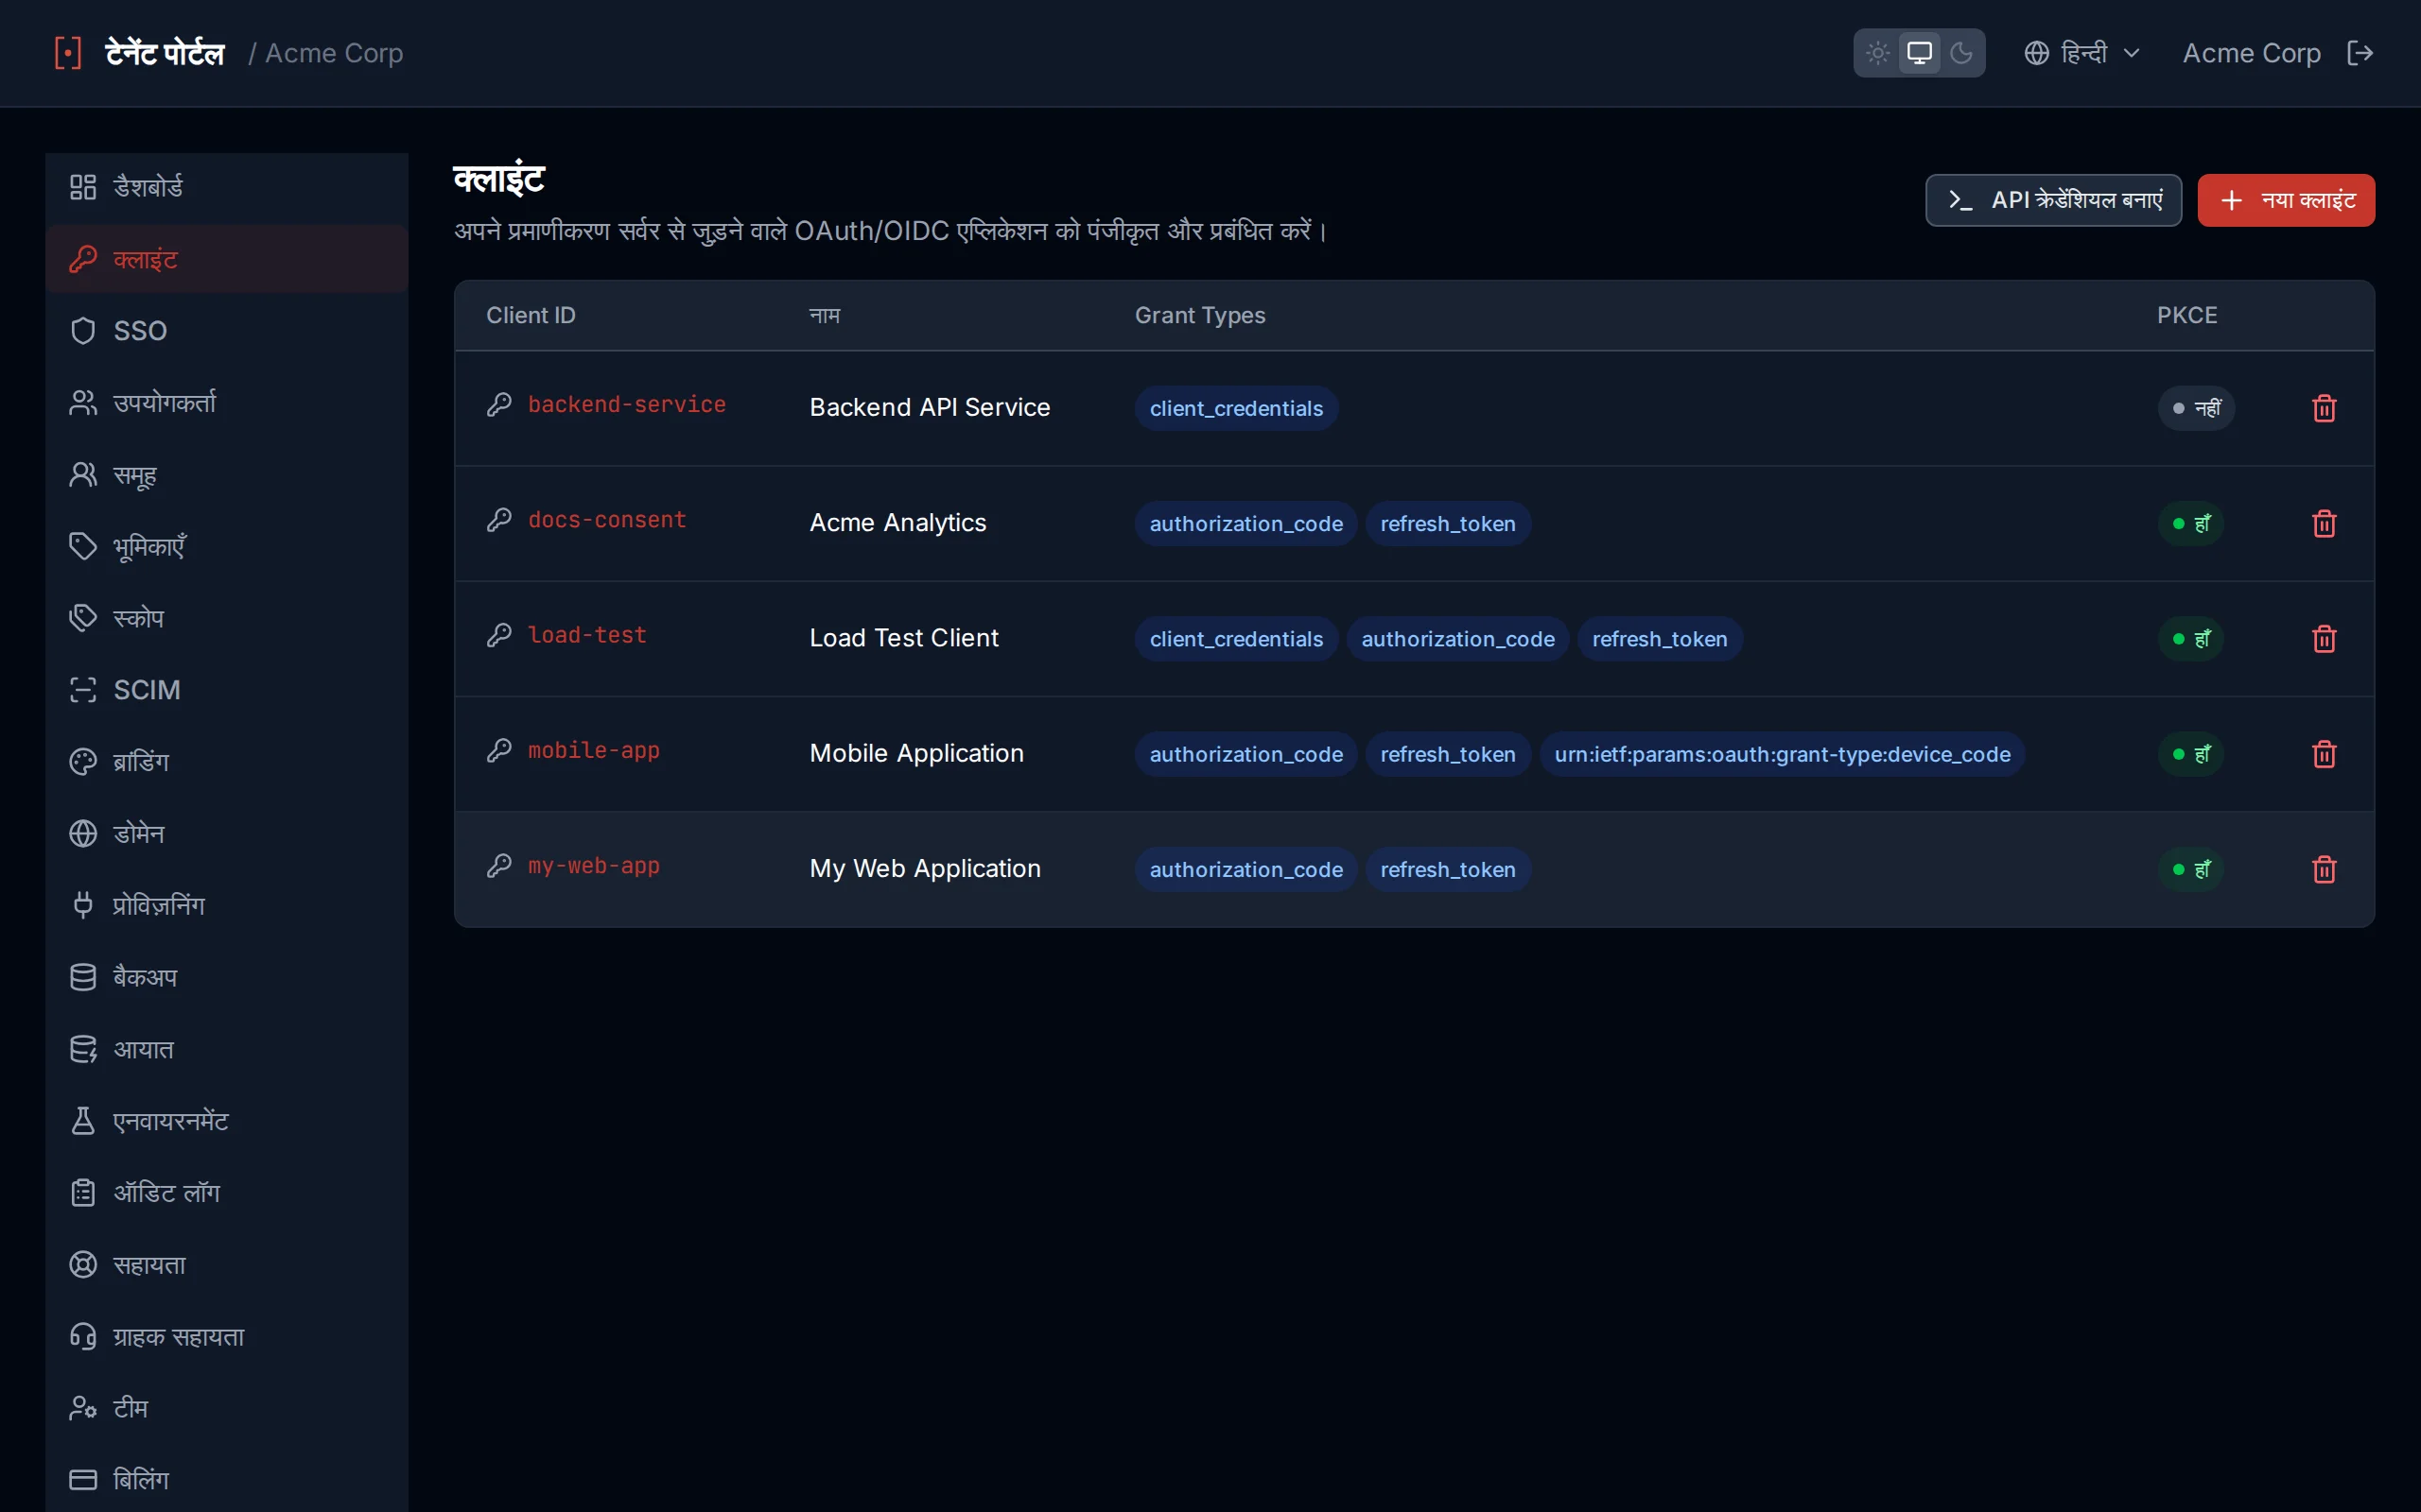
Task: Open the load-test client link
Action: tap(587, 635)
